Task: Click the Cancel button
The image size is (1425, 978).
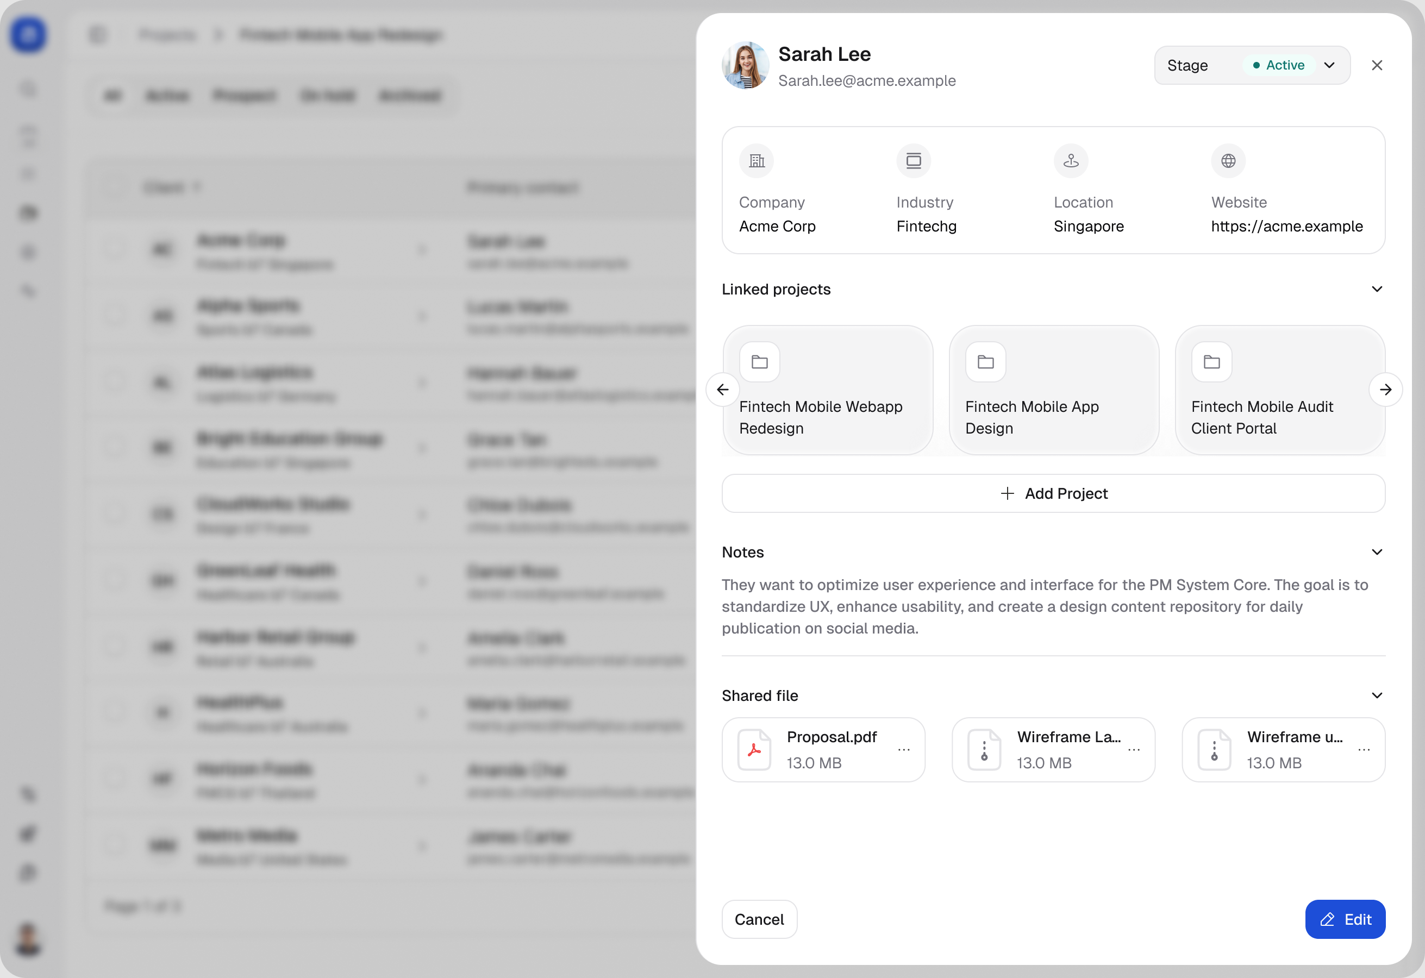Action: (x=759, y=920)
